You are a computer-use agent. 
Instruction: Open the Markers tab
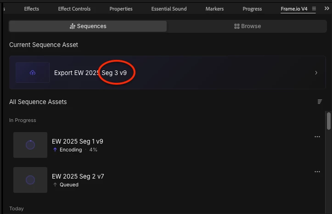click(x=214, y=9)
